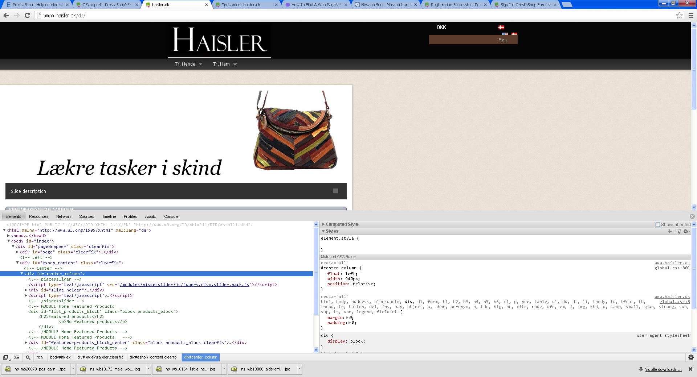Open the Styles pane gear menu

click(x=686, y=231)
